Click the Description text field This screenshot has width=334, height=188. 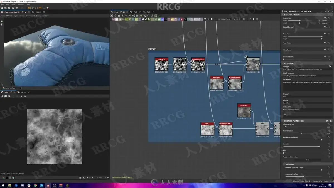tap(307, 86)
